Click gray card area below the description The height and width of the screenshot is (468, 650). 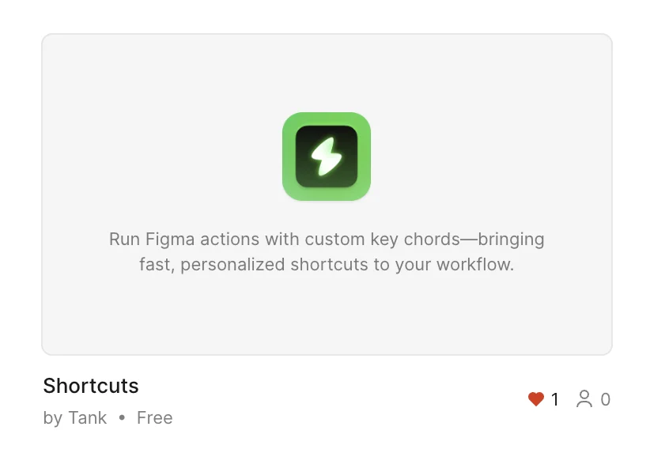326,316
